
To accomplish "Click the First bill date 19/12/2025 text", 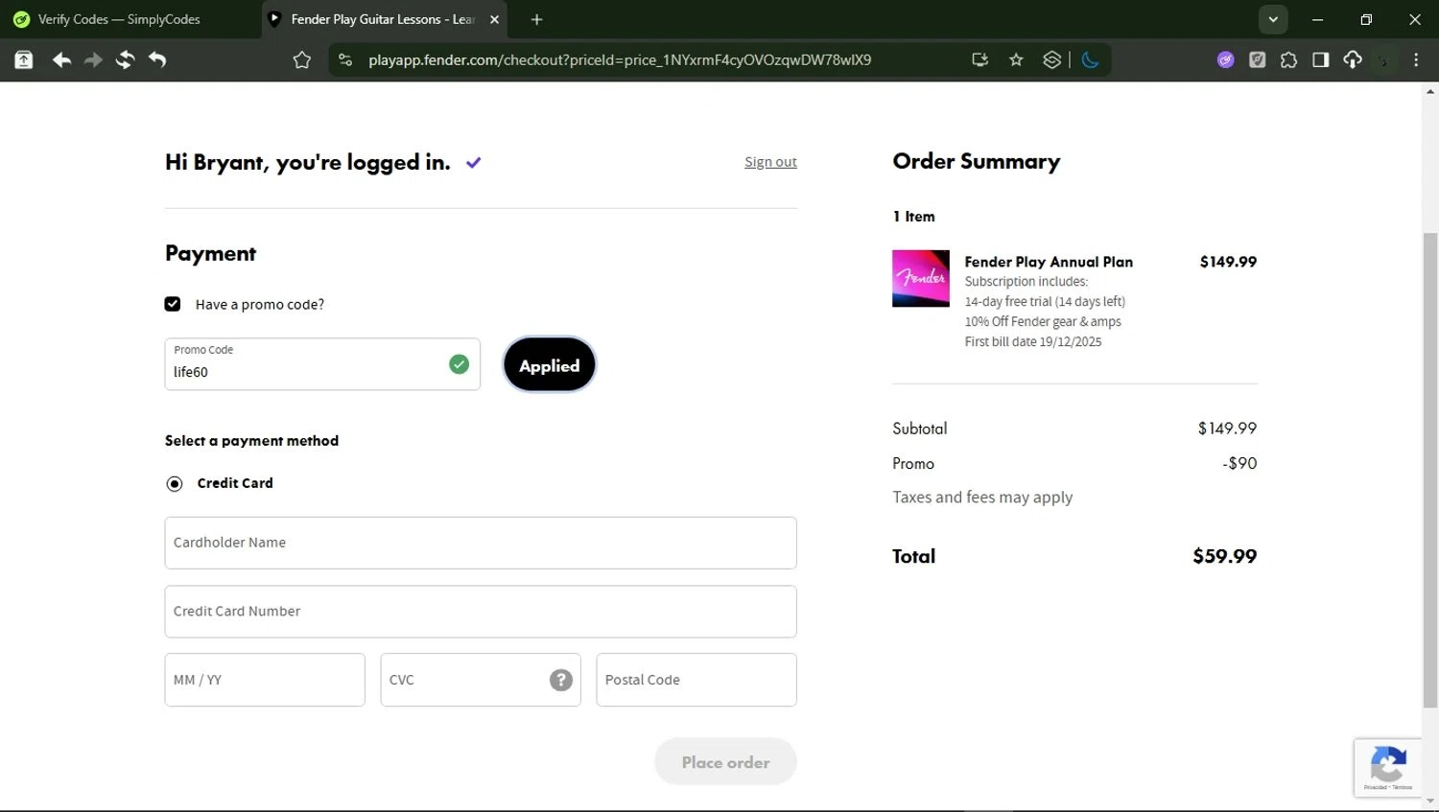I will 1033,341.
